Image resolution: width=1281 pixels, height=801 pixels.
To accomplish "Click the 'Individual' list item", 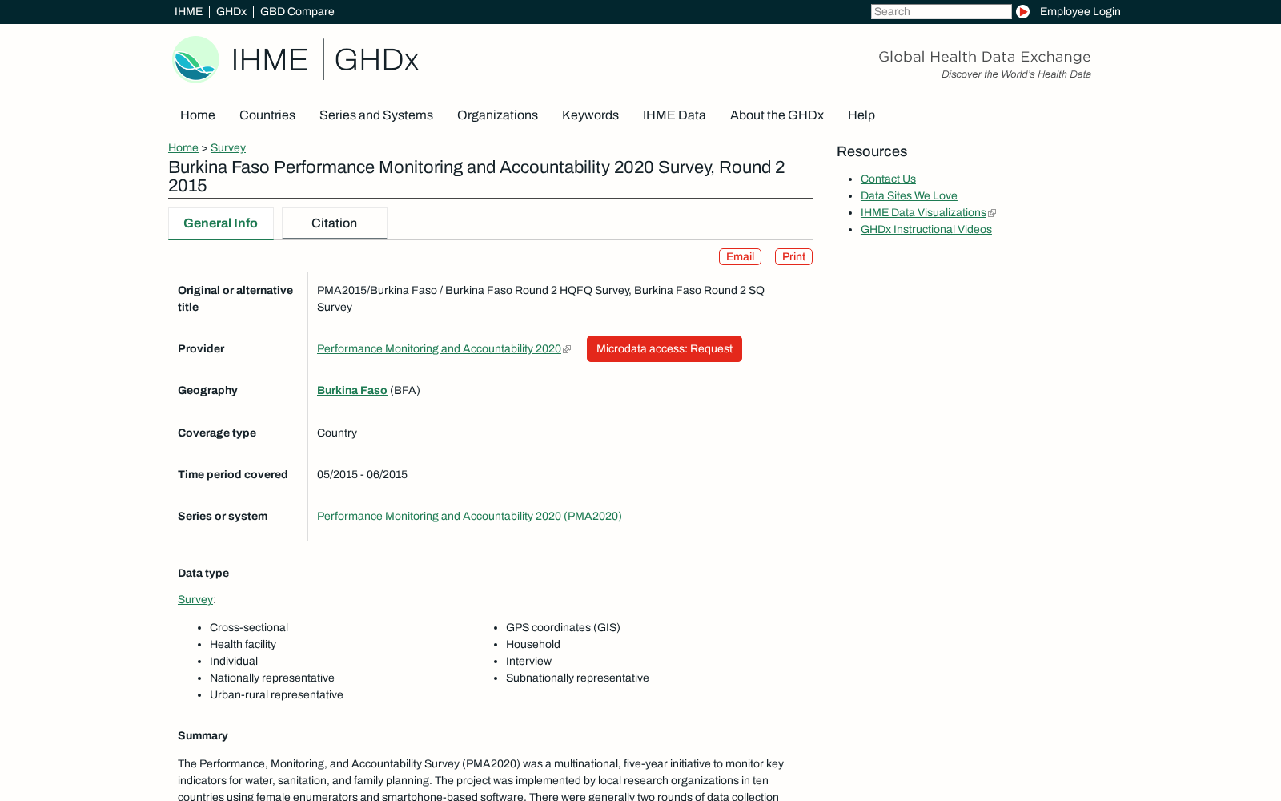I will coord(234,662).
